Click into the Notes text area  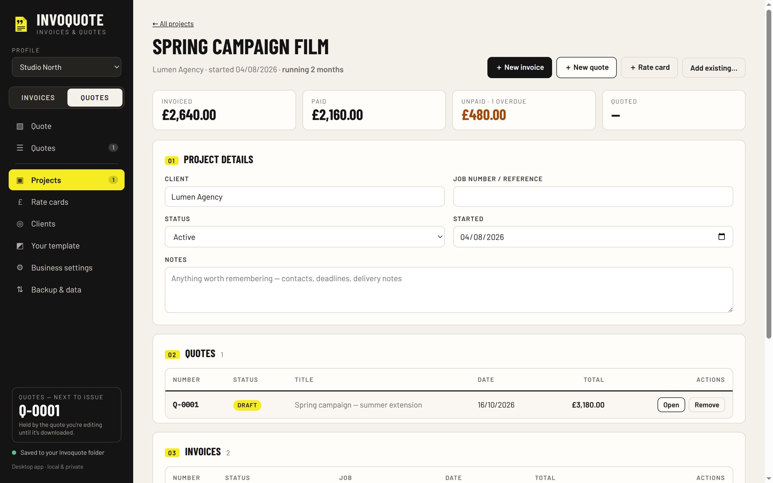[x=449, y=290]
